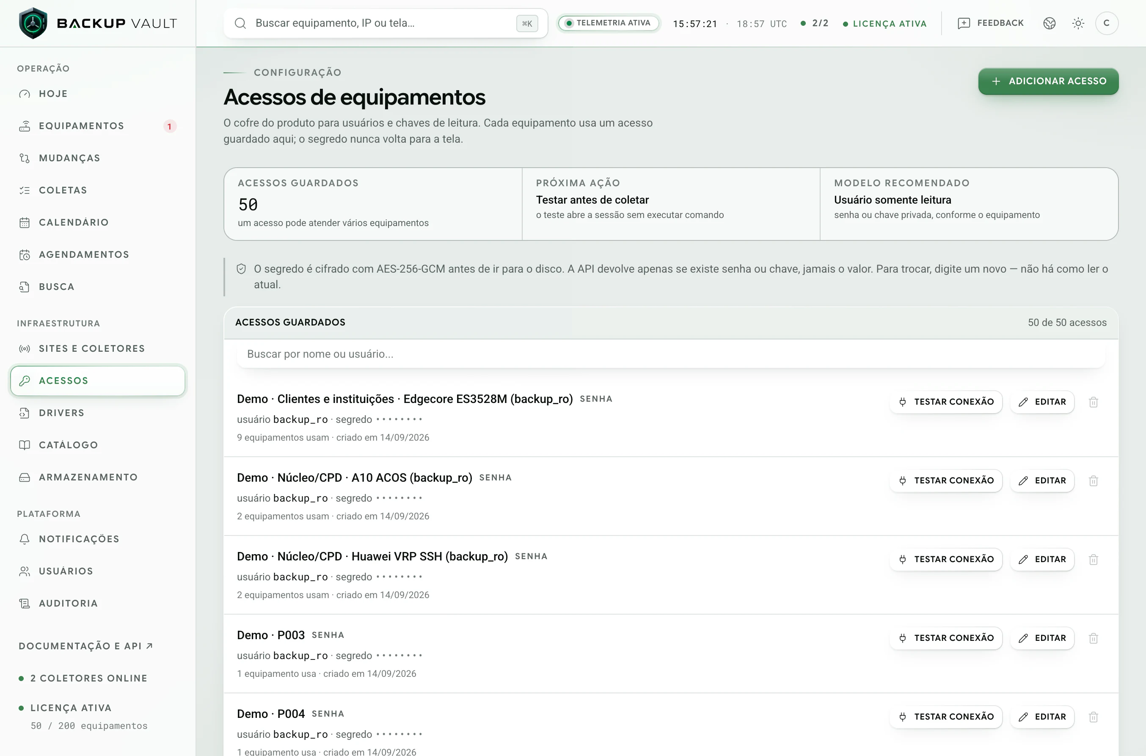Go to Equipamentos in the sidebar
This screenshot has height=756, width=1146.
tap(97, 126)
